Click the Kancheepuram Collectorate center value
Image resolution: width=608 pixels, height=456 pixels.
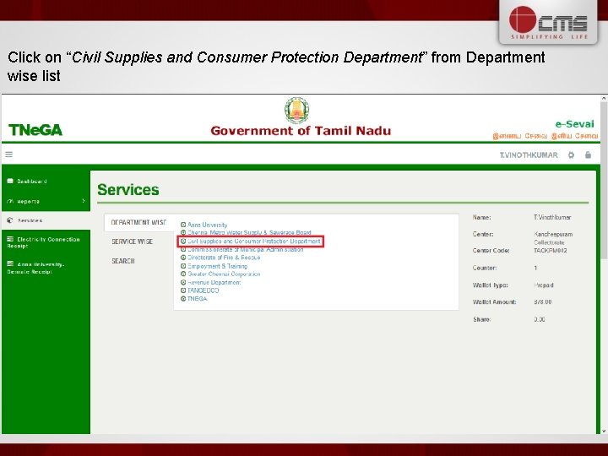(553, 238)
